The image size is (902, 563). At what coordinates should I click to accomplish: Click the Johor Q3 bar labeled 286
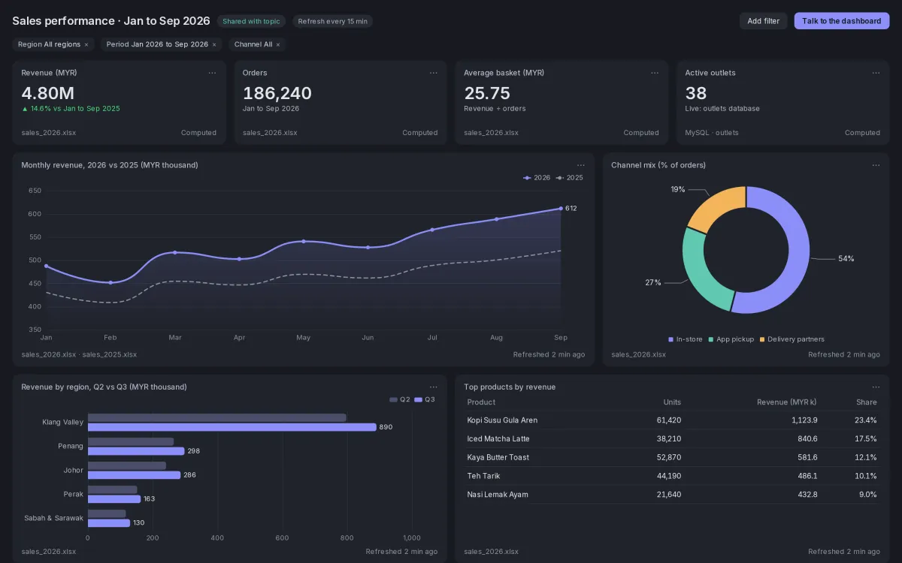[134, 475]
